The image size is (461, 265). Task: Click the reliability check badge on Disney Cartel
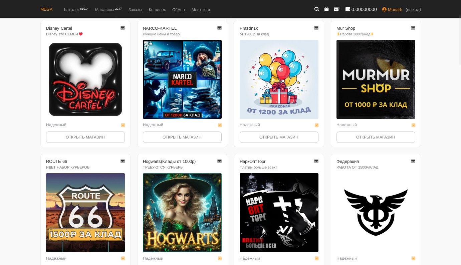(x=123, y=125)
